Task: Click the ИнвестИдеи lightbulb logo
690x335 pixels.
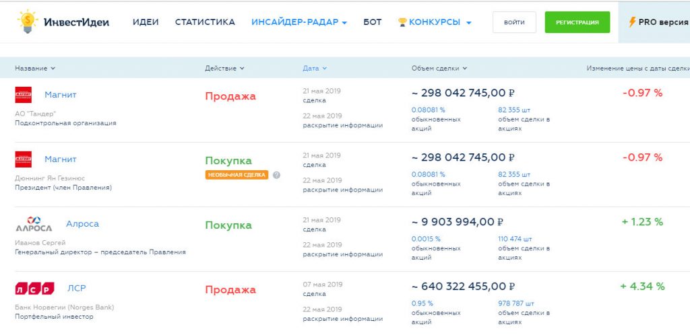Action: [x=28, y=22]
